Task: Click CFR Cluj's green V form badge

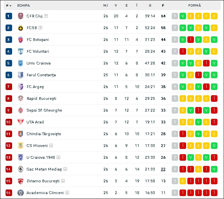Action: coord(183,16)
